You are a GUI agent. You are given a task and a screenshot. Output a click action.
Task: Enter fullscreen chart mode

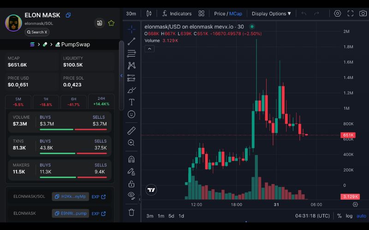pyautogui.click(x=351, y=14)
